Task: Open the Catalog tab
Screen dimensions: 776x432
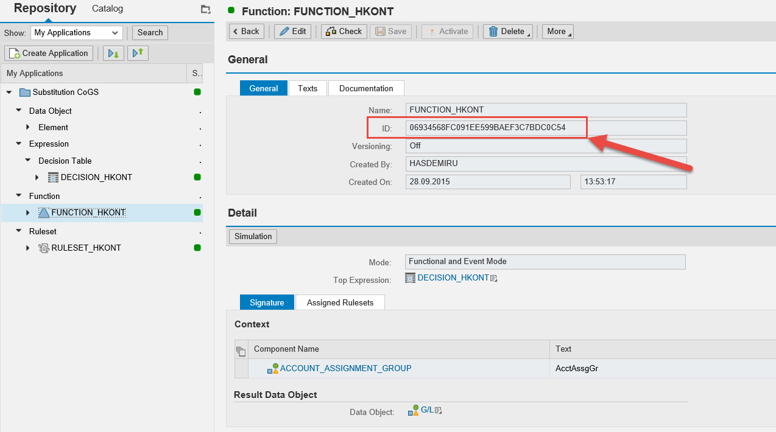Action: click(107, 9)
